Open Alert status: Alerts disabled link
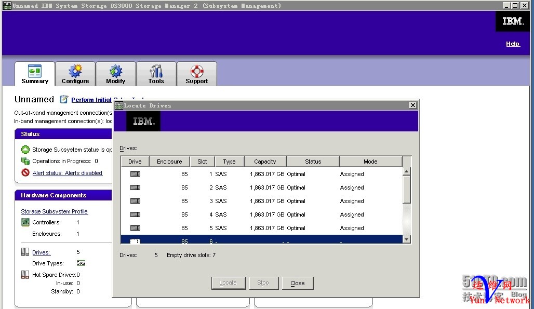The width and height of the screenshot is (534, 309). coord(68,173)
